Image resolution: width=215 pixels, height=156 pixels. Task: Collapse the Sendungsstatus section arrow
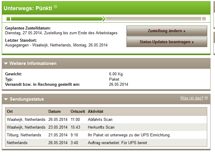tap(6, 99)
